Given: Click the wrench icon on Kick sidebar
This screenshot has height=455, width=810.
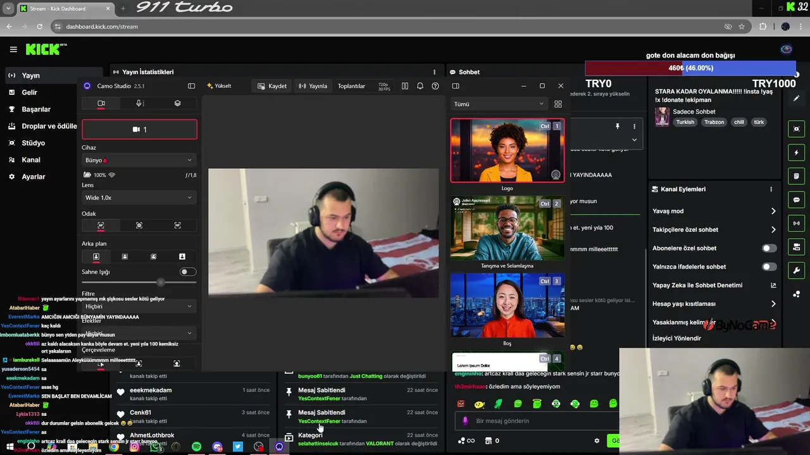Looking at the screenshot, I should [797, 270].
